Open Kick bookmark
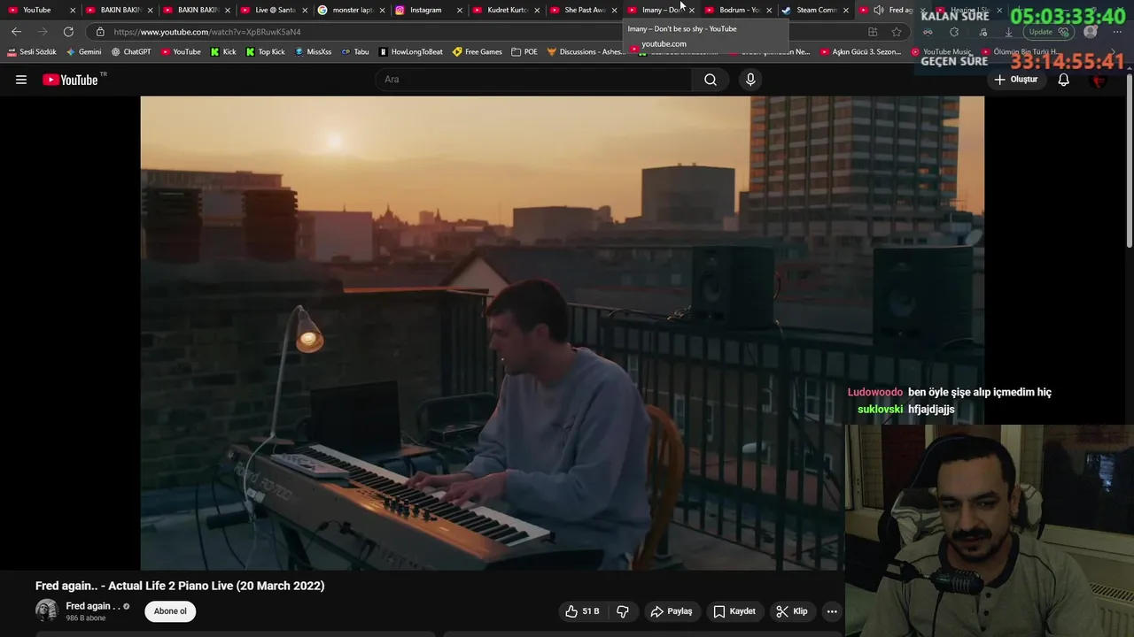Viewport: 1134px width, 637px height. point(223,51)
